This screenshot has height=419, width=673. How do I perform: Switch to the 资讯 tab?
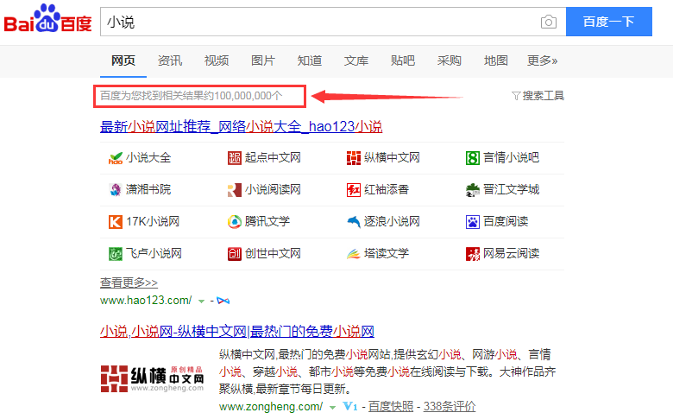coord(170,60)
